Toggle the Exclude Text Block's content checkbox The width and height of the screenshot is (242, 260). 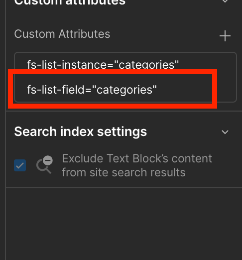(x=20, y=165)
